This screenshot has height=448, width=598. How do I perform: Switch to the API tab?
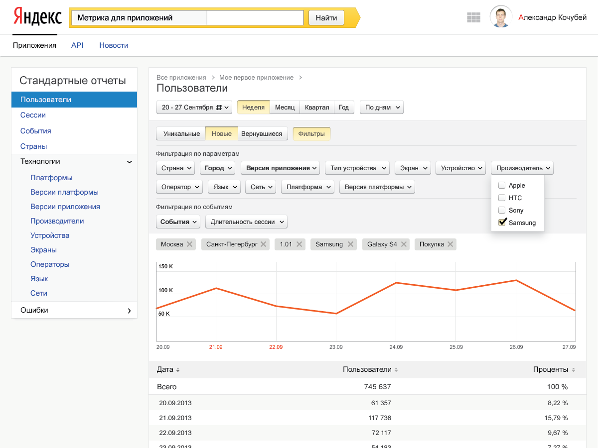pyautogui.click(x=77, y=45)
